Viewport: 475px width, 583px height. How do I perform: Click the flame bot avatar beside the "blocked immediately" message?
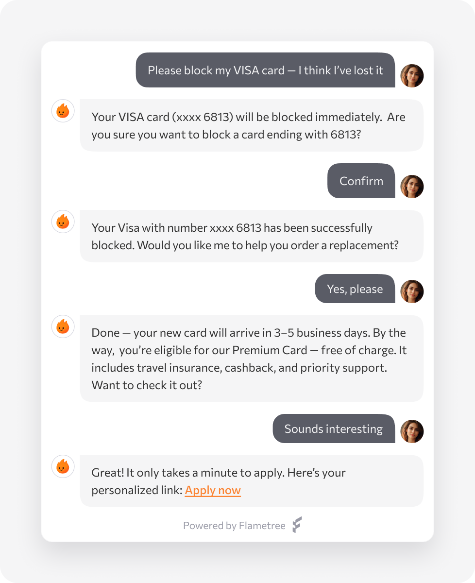click(63, 111)
